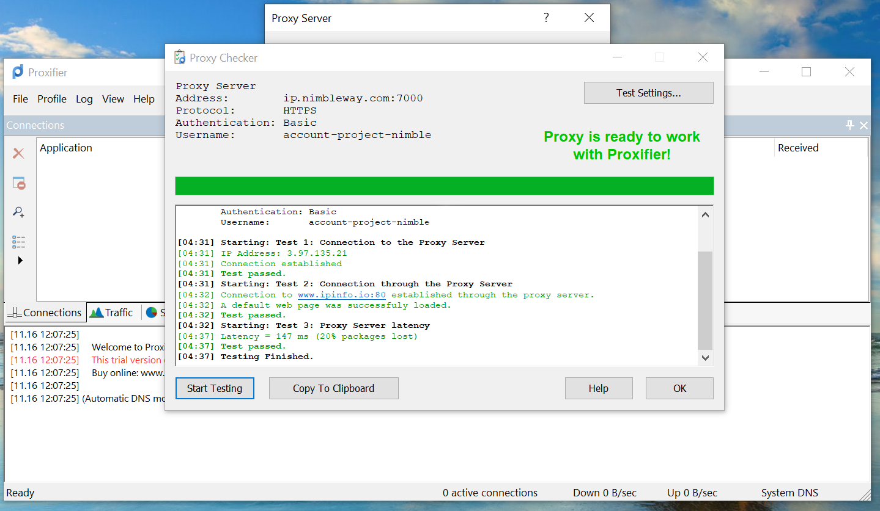Click the magnifier-with-plus icon
The image size is (880, 511).
19,212
